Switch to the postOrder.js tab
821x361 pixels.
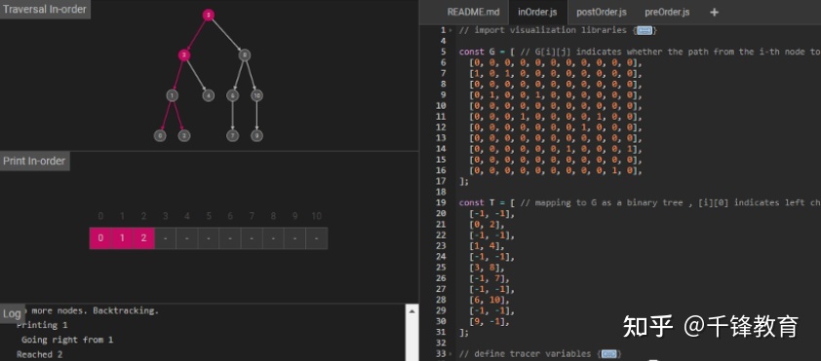click(601, 12)
